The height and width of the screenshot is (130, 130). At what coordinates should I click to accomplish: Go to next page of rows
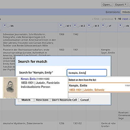point(126,19)
